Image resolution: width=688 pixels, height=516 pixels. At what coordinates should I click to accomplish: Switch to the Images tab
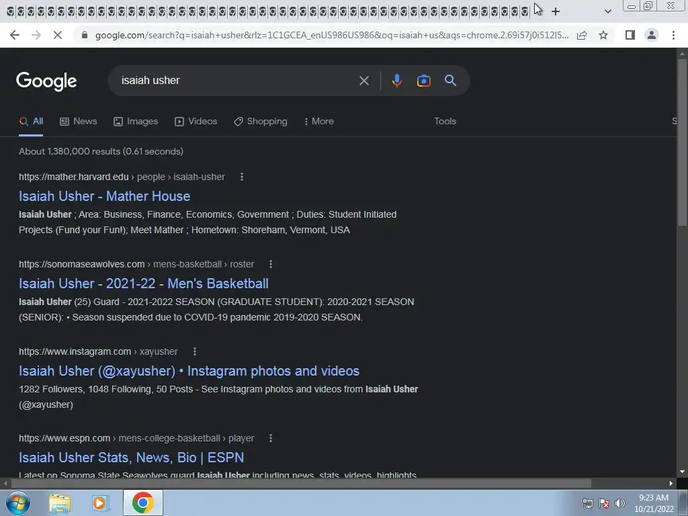tap(136, 122)
